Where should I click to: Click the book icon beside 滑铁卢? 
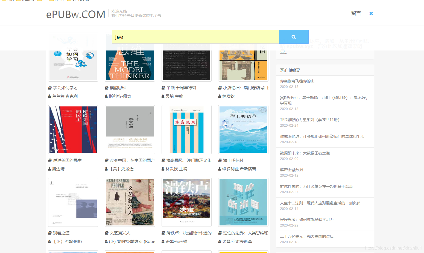point(163,233)
